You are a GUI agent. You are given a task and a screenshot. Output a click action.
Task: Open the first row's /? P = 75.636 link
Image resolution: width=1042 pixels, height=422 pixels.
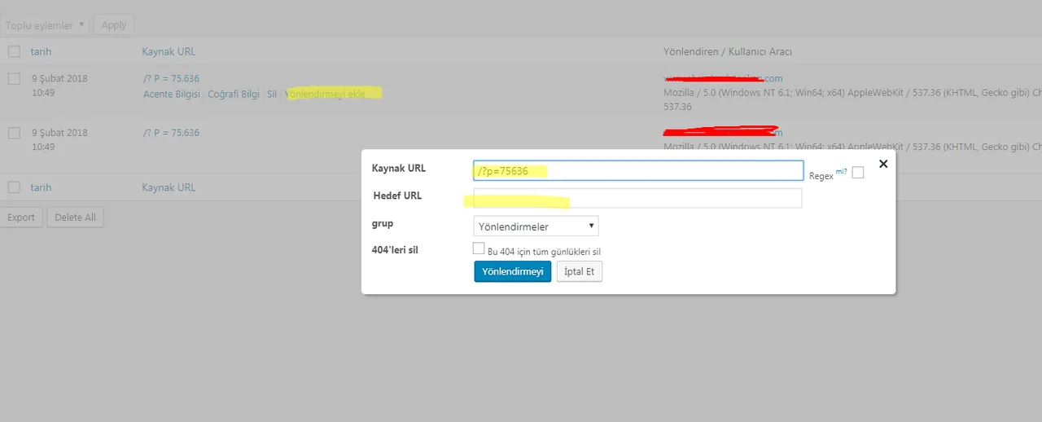pyautogui.click(x=171, y=78)
